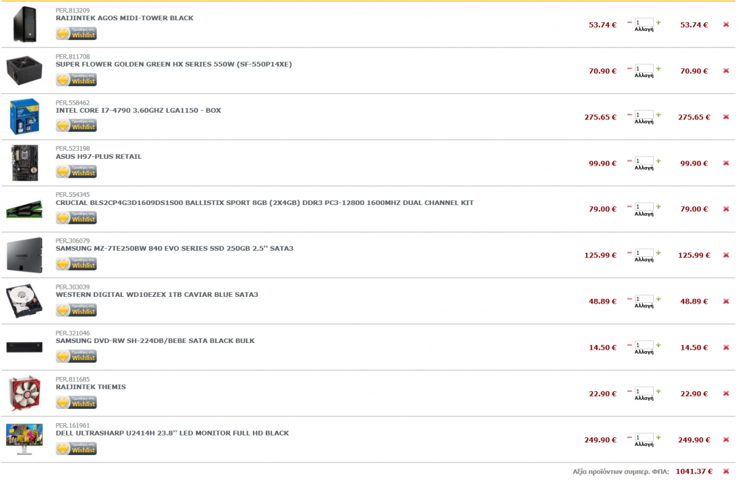740x481 pixels.
Task: Open Intel Core i7-4790 product link
Action: coord(138,110)
